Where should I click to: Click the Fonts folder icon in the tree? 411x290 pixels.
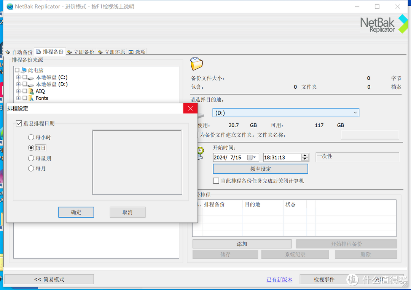(x=32, y=98)
